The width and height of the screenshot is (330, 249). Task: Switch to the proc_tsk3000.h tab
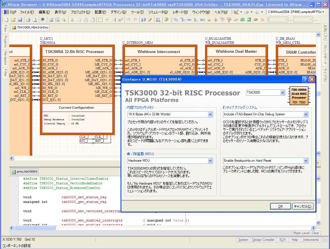25,172
